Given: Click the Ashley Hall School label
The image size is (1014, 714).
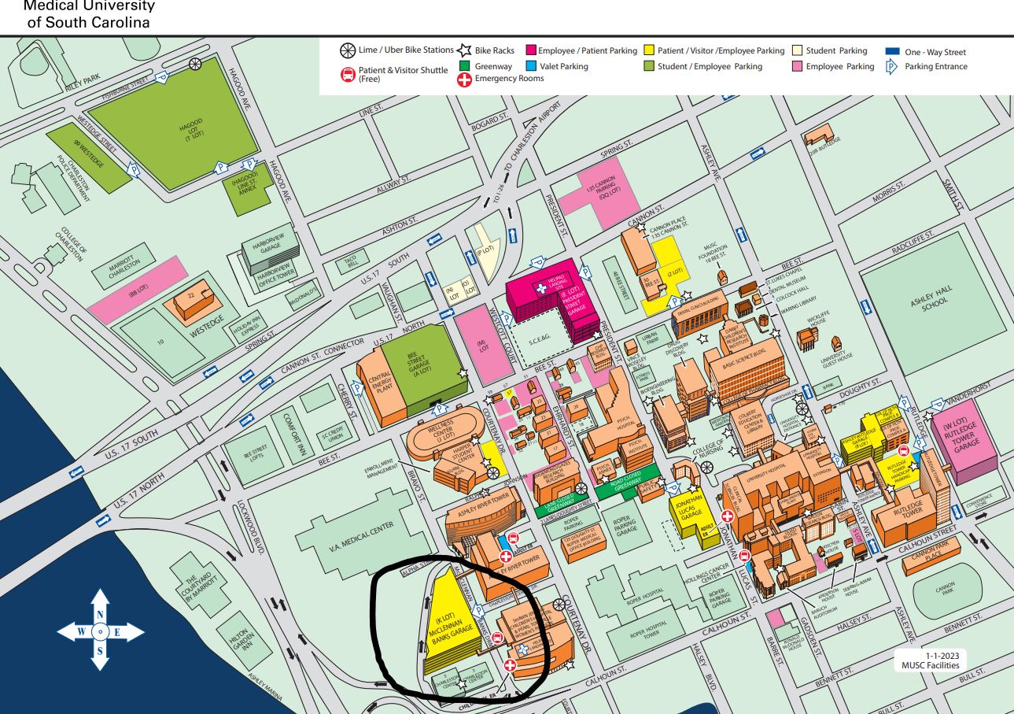Looking at the screenshot, I should [x=931, y=299].
